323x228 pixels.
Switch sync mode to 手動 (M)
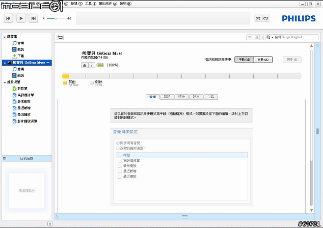tap(244, 60)
